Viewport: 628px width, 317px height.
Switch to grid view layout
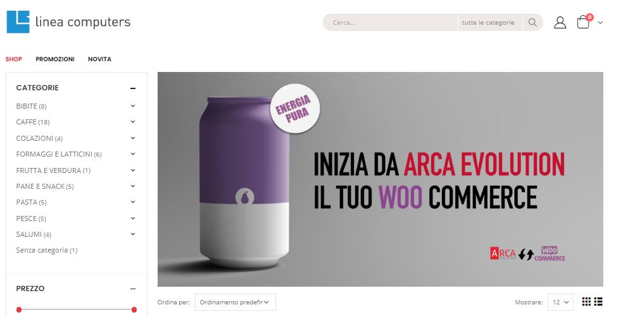coord(586,302)
